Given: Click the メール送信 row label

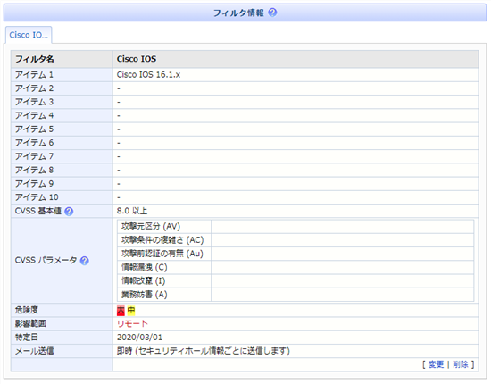Looking at the screenshot, I should click(35, 351).
